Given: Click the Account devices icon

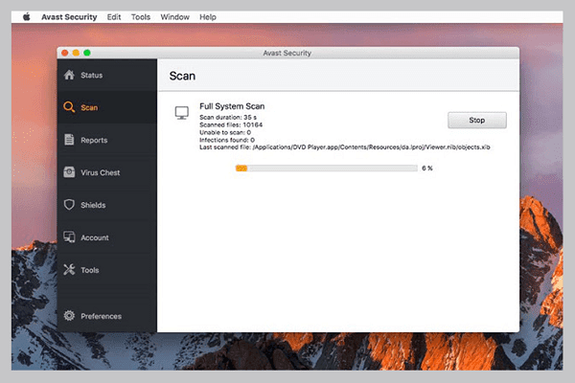Looking at the screenshot, I should click(69, 237).
